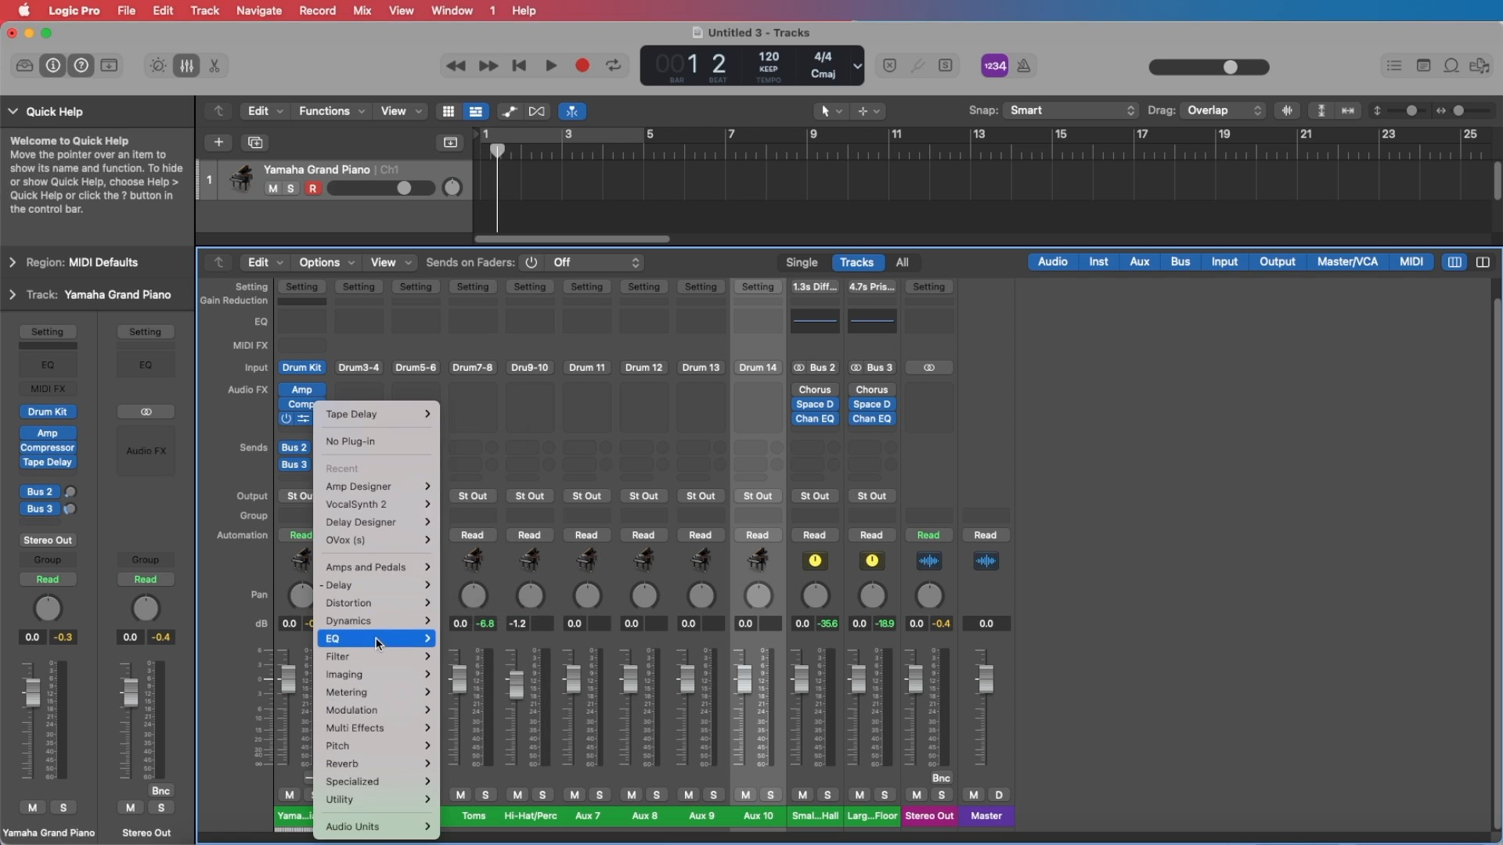Click the Yamaha Grand Piano track volume slider
This screenshot has height=845, width=1503.
tap(381, 188)
